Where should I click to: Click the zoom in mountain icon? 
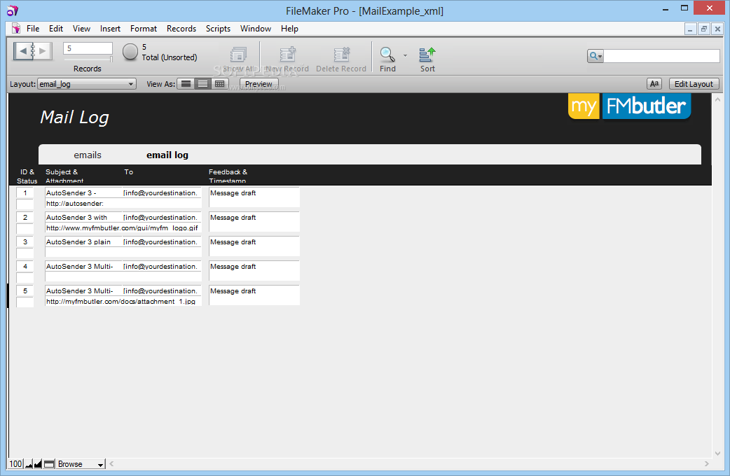[x=38, y=464]
